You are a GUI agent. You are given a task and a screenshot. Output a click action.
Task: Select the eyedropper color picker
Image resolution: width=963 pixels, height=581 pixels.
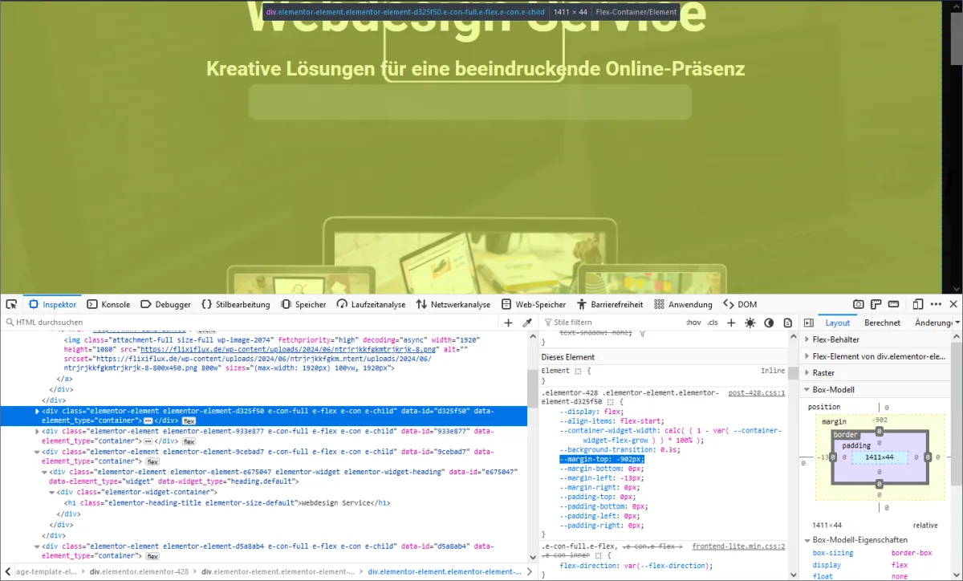pos(527,323)
